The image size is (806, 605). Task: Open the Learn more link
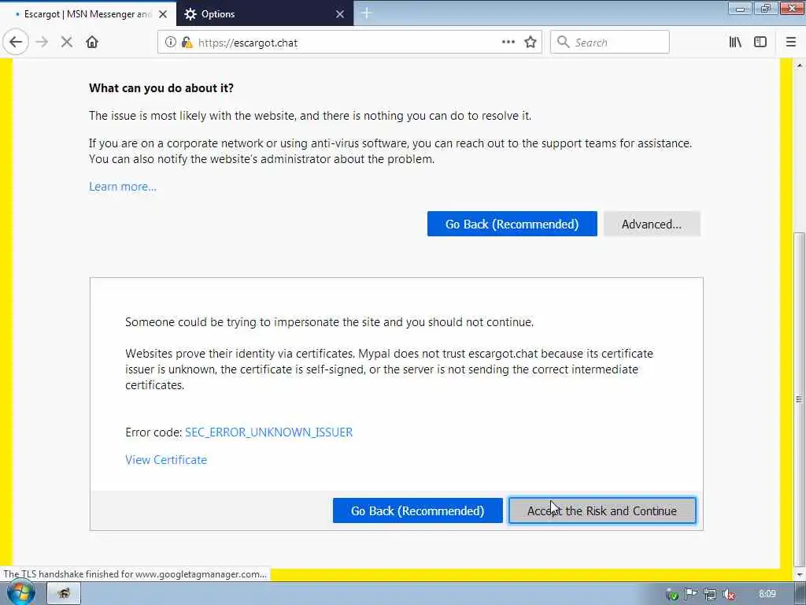tap(123, 187)
